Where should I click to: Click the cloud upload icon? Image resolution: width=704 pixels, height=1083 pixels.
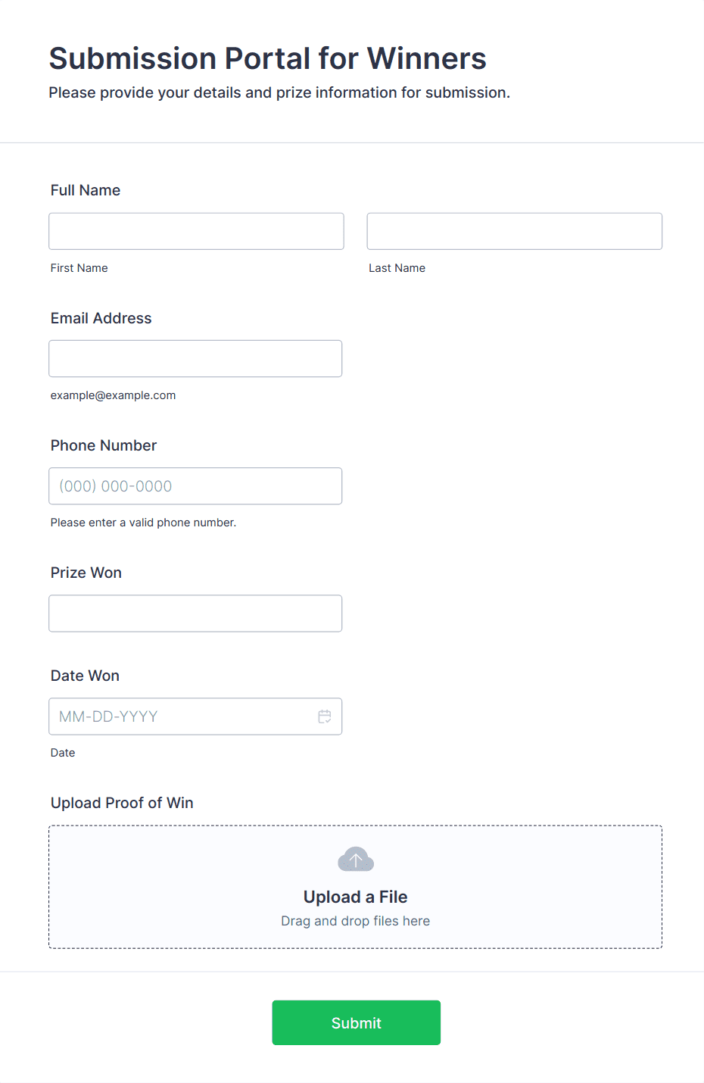coord(356,860)
